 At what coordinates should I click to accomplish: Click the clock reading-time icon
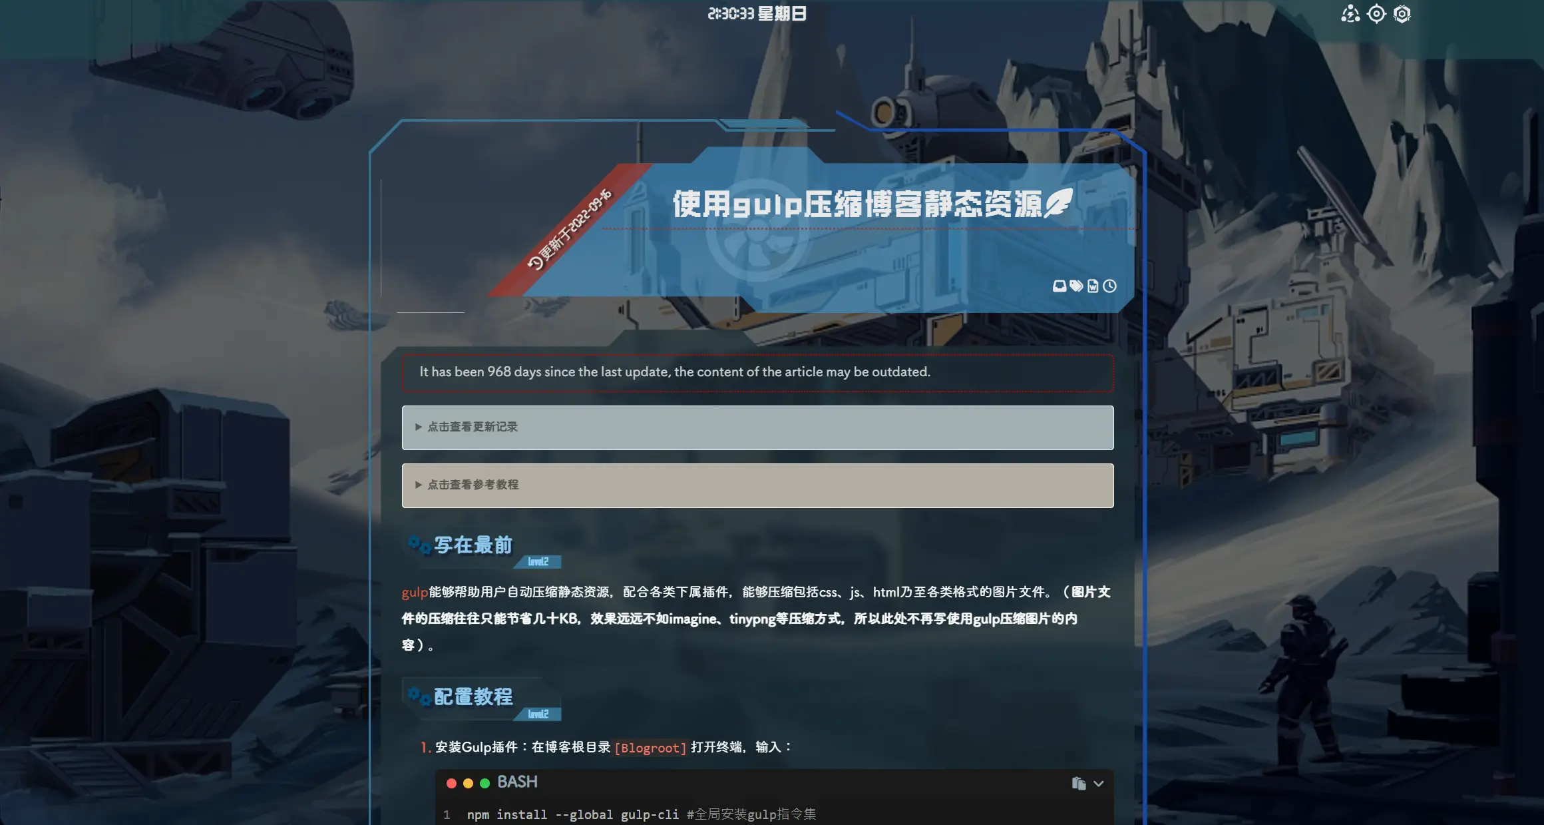click(1109, 286)
